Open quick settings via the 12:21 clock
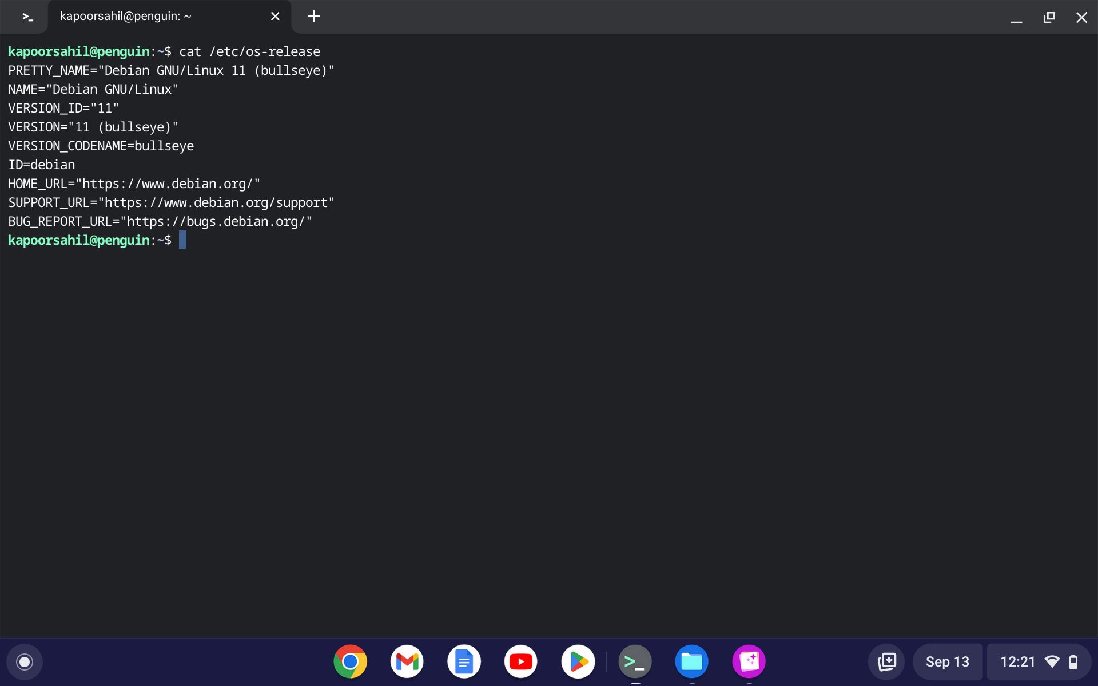 (1018, 661)
